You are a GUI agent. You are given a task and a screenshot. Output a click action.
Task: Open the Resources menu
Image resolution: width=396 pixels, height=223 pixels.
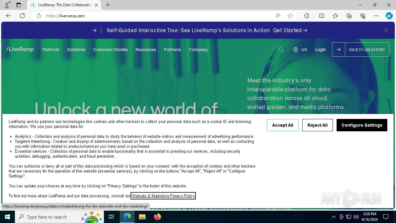click(146, 50)
